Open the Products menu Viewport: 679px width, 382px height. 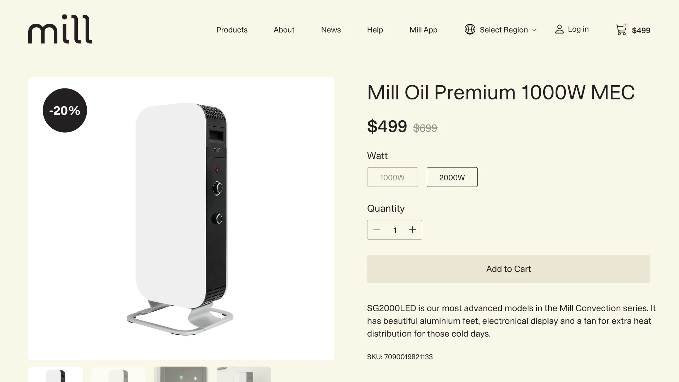point(232,30)
